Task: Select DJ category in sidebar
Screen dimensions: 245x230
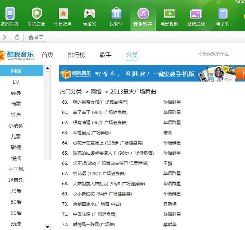Action: (16, 82)
